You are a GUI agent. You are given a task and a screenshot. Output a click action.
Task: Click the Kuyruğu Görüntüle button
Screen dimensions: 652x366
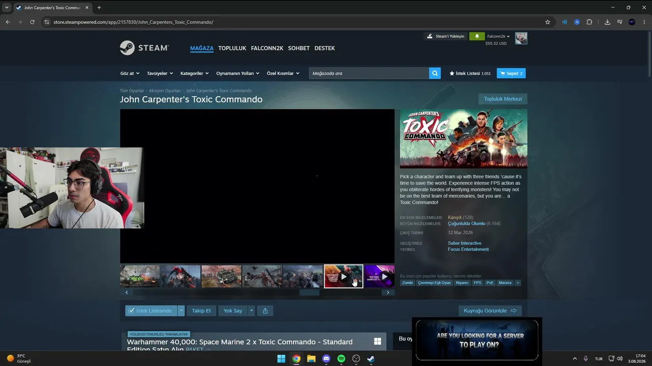click(490, 311)
